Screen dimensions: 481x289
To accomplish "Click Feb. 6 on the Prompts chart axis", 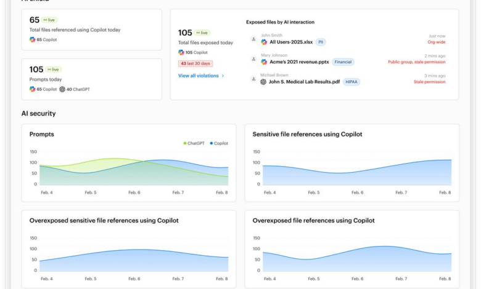I will 134,192.
